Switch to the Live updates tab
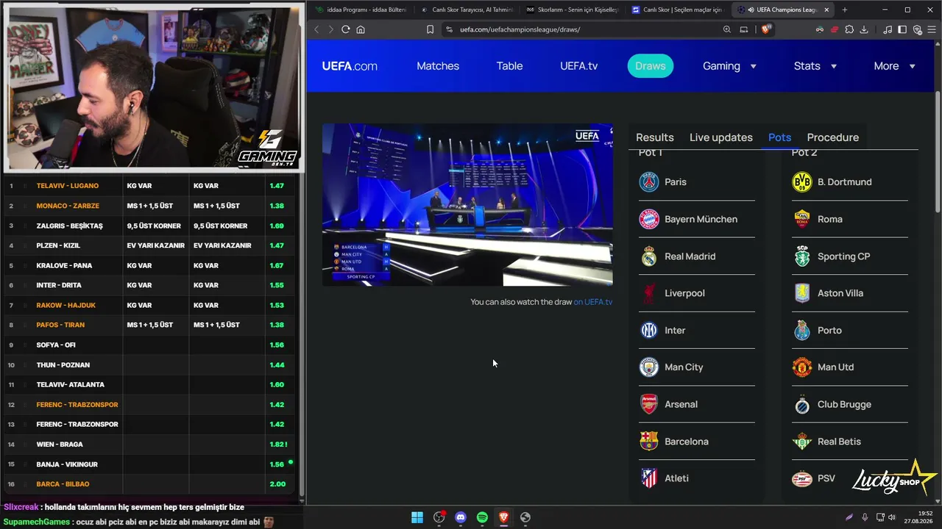Image resolution: width=942 pixels, height=529 pixels. coord(721,137)
